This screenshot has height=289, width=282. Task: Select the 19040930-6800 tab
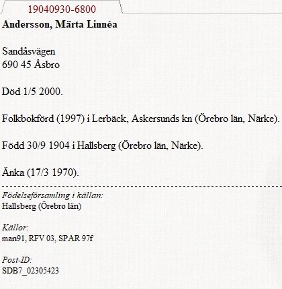[62, 9]
